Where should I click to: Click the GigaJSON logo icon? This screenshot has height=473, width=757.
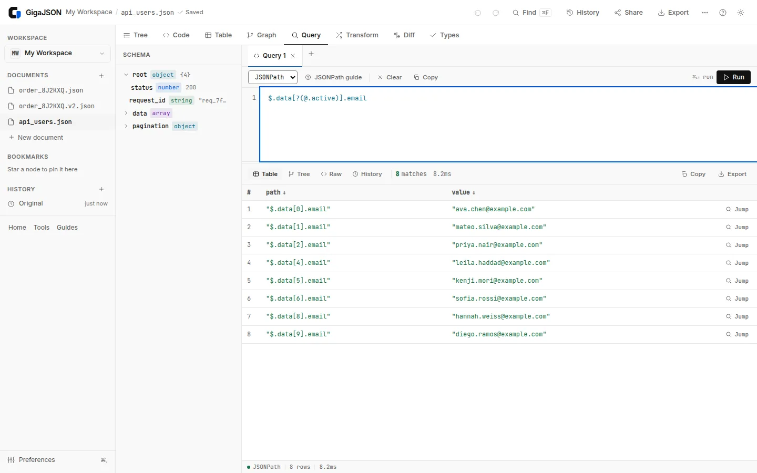point(15,13)
